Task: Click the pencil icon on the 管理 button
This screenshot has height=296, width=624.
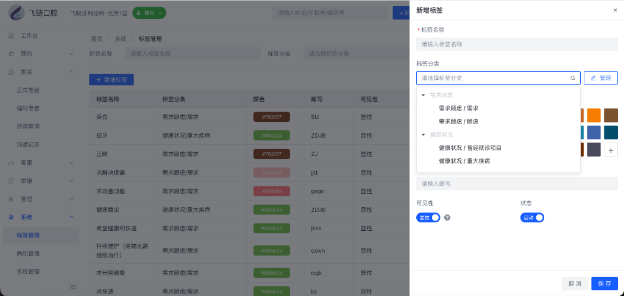Action: pyautogui.click(x=593, y=79)
